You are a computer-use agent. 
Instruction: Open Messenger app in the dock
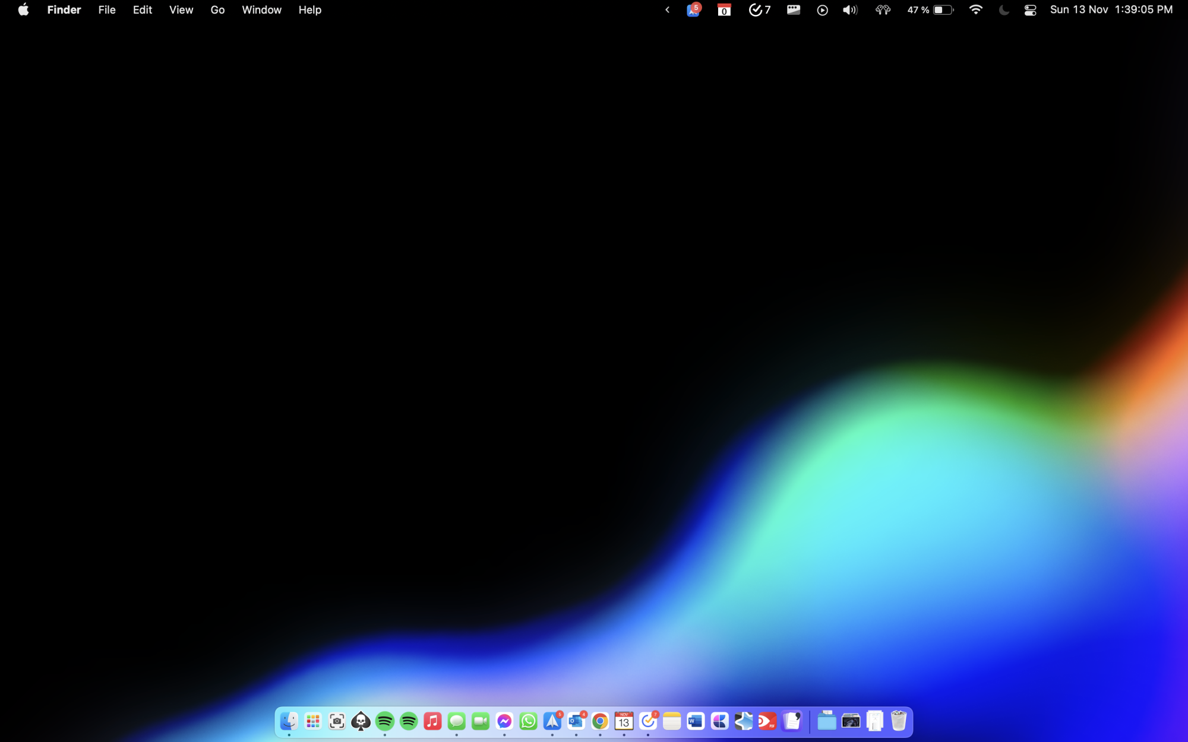[x=504, y=721]
